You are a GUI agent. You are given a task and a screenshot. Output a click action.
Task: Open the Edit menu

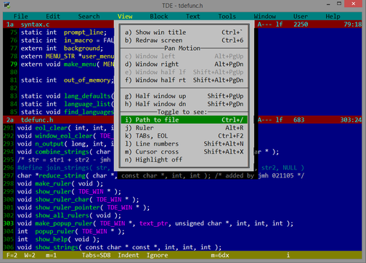click(x=53, y=17)
